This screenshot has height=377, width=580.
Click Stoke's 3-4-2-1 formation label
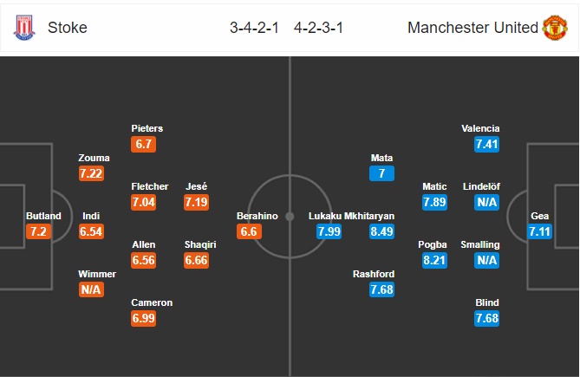click(254, 28)
